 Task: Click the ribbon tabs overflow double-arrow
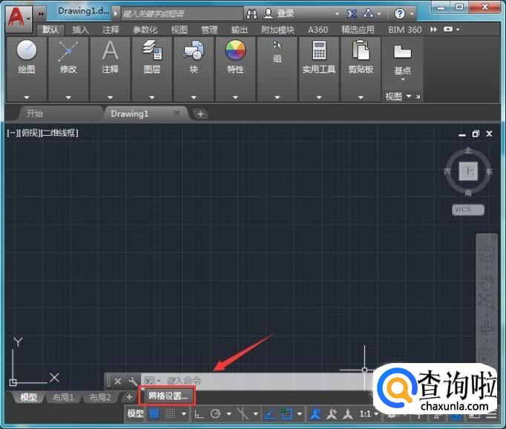point(433,30)
